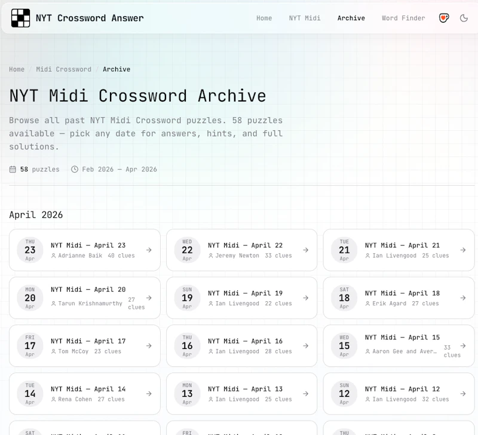Click the arrow on the April 19 card

[306, 298]
